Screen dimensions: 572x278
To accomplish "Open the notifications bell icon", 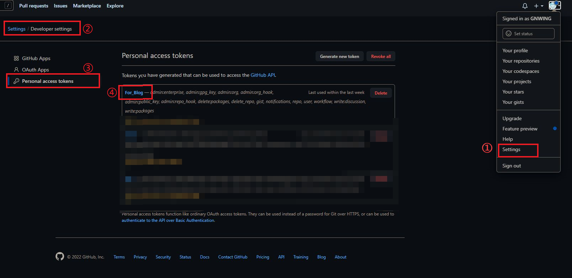I will (x=525, y=6).
